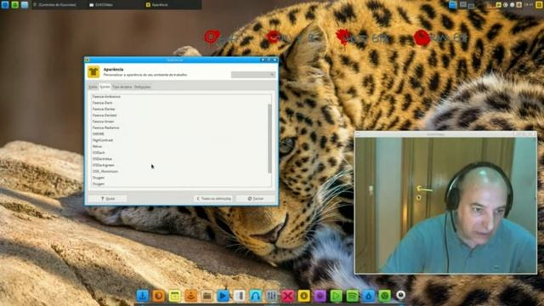Switch to the Estilo tab

(x=93, y=87)
